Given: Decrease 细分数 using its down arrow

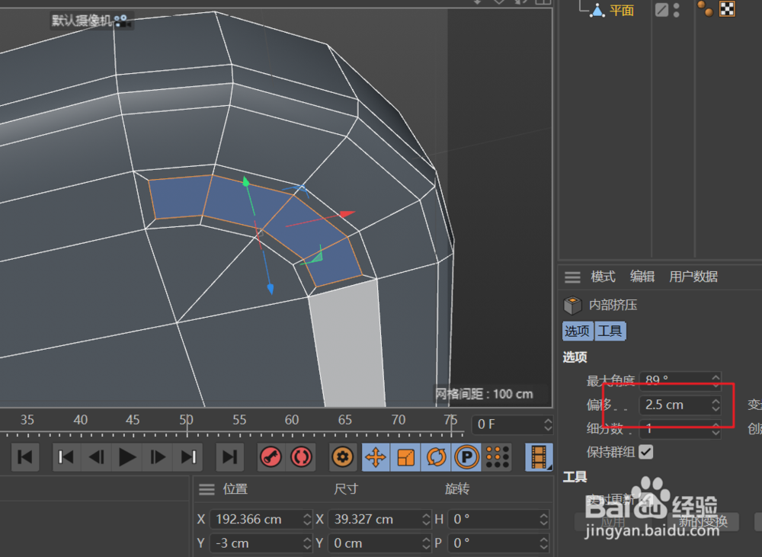Looking at the screenshot, I should (x=715, y=433).
